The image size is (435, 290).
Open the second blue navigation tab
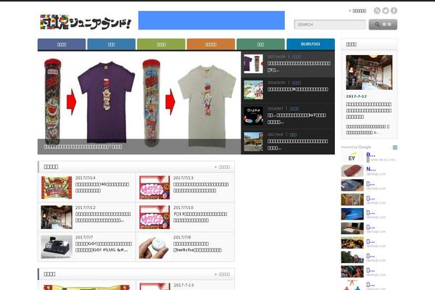111,44
